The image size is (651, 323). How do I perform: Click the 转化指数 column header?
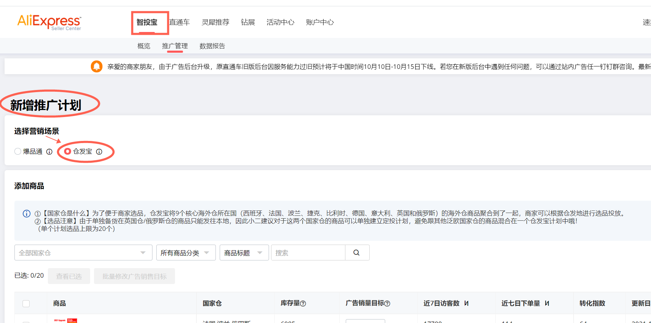click(x=592, y=303)
